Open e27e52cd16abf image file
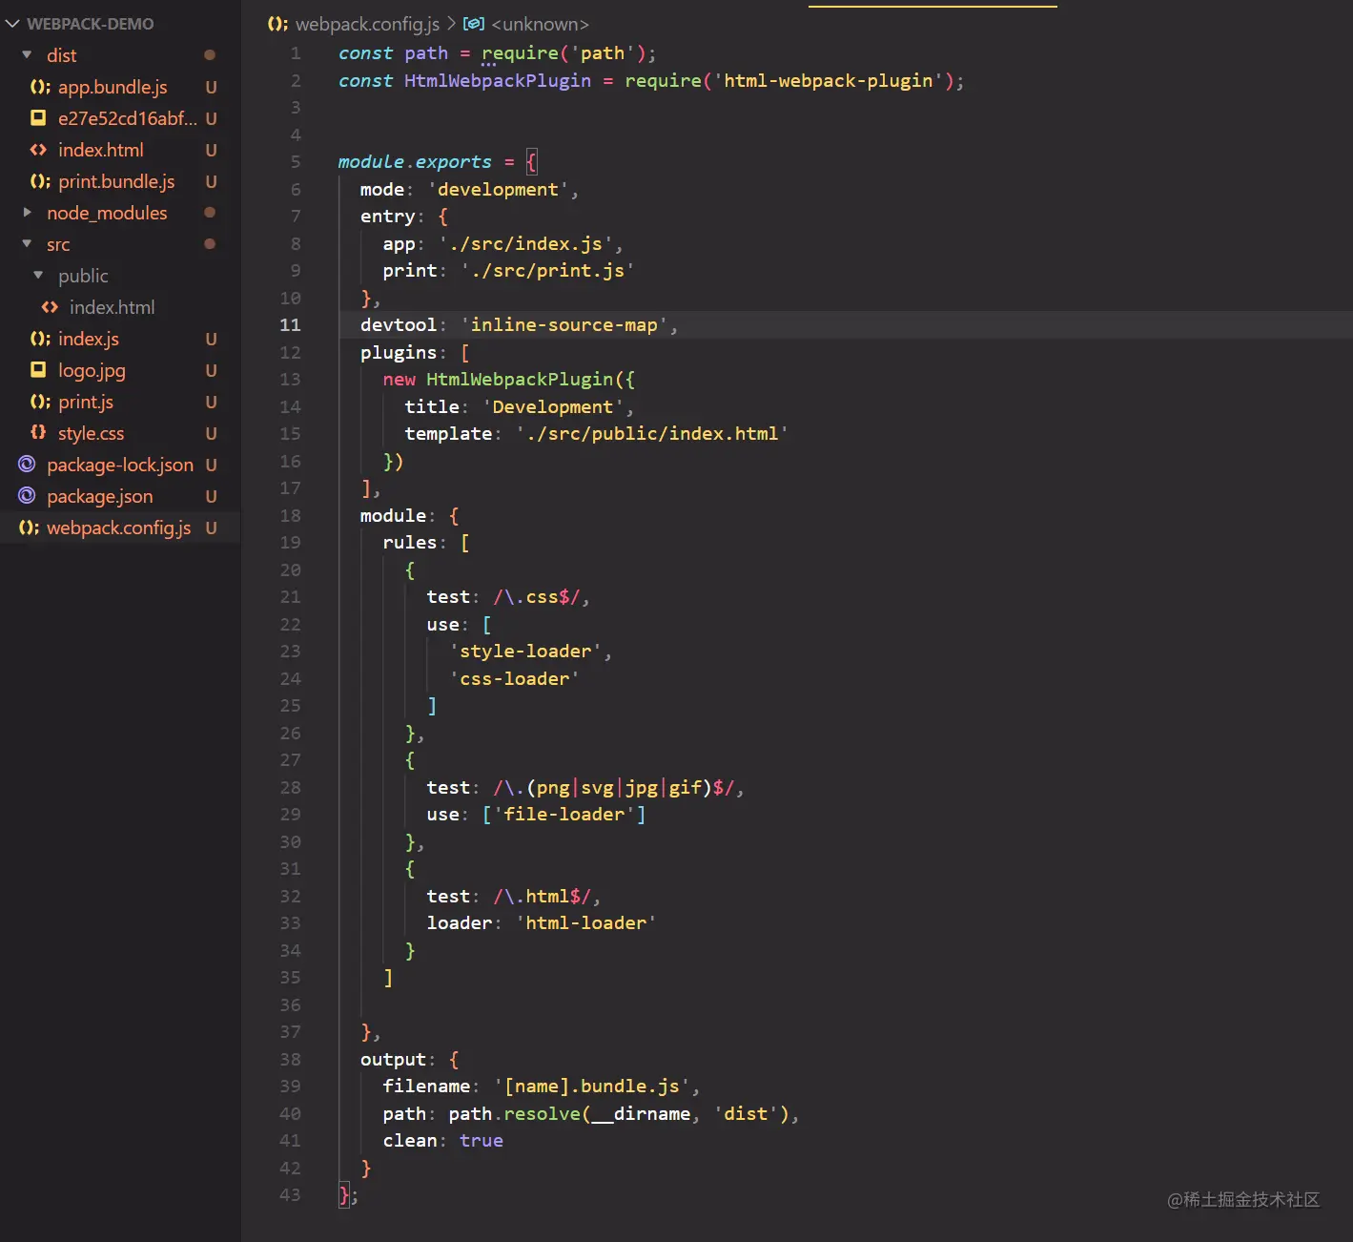1353x1242 pixels. click(x=128, y=118)
